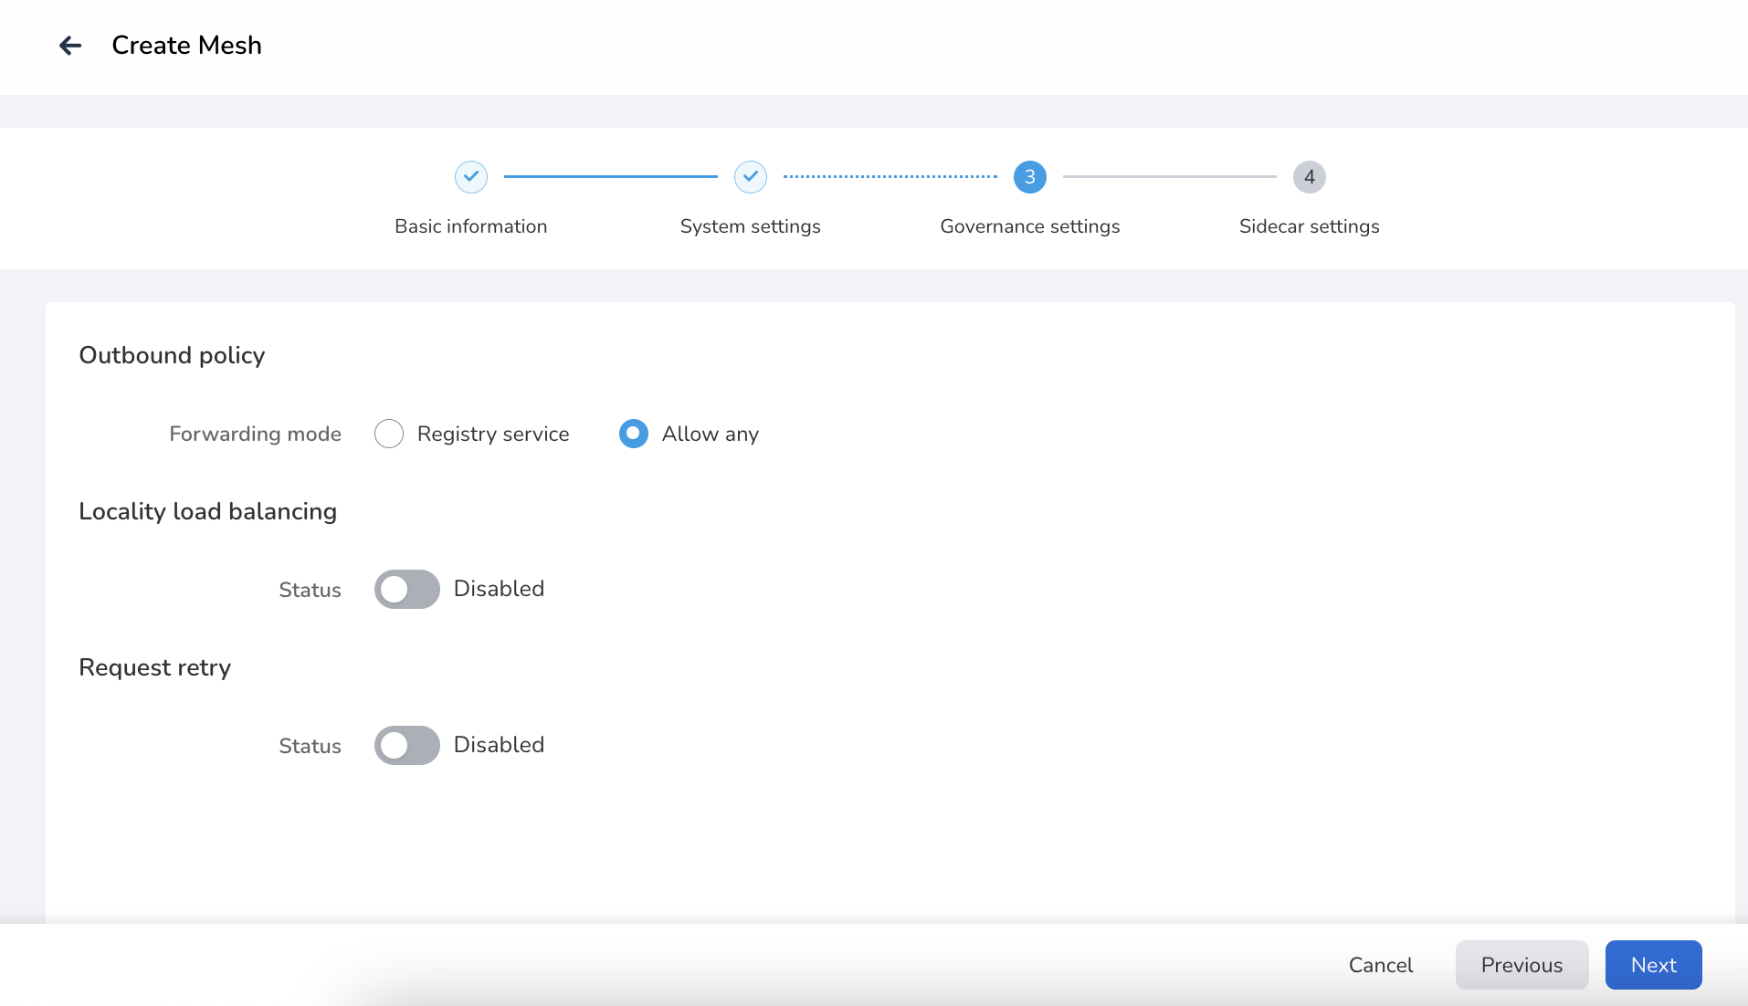Click the Status label under Request retry
The image size is (1748, 1006).
(311, 746)
